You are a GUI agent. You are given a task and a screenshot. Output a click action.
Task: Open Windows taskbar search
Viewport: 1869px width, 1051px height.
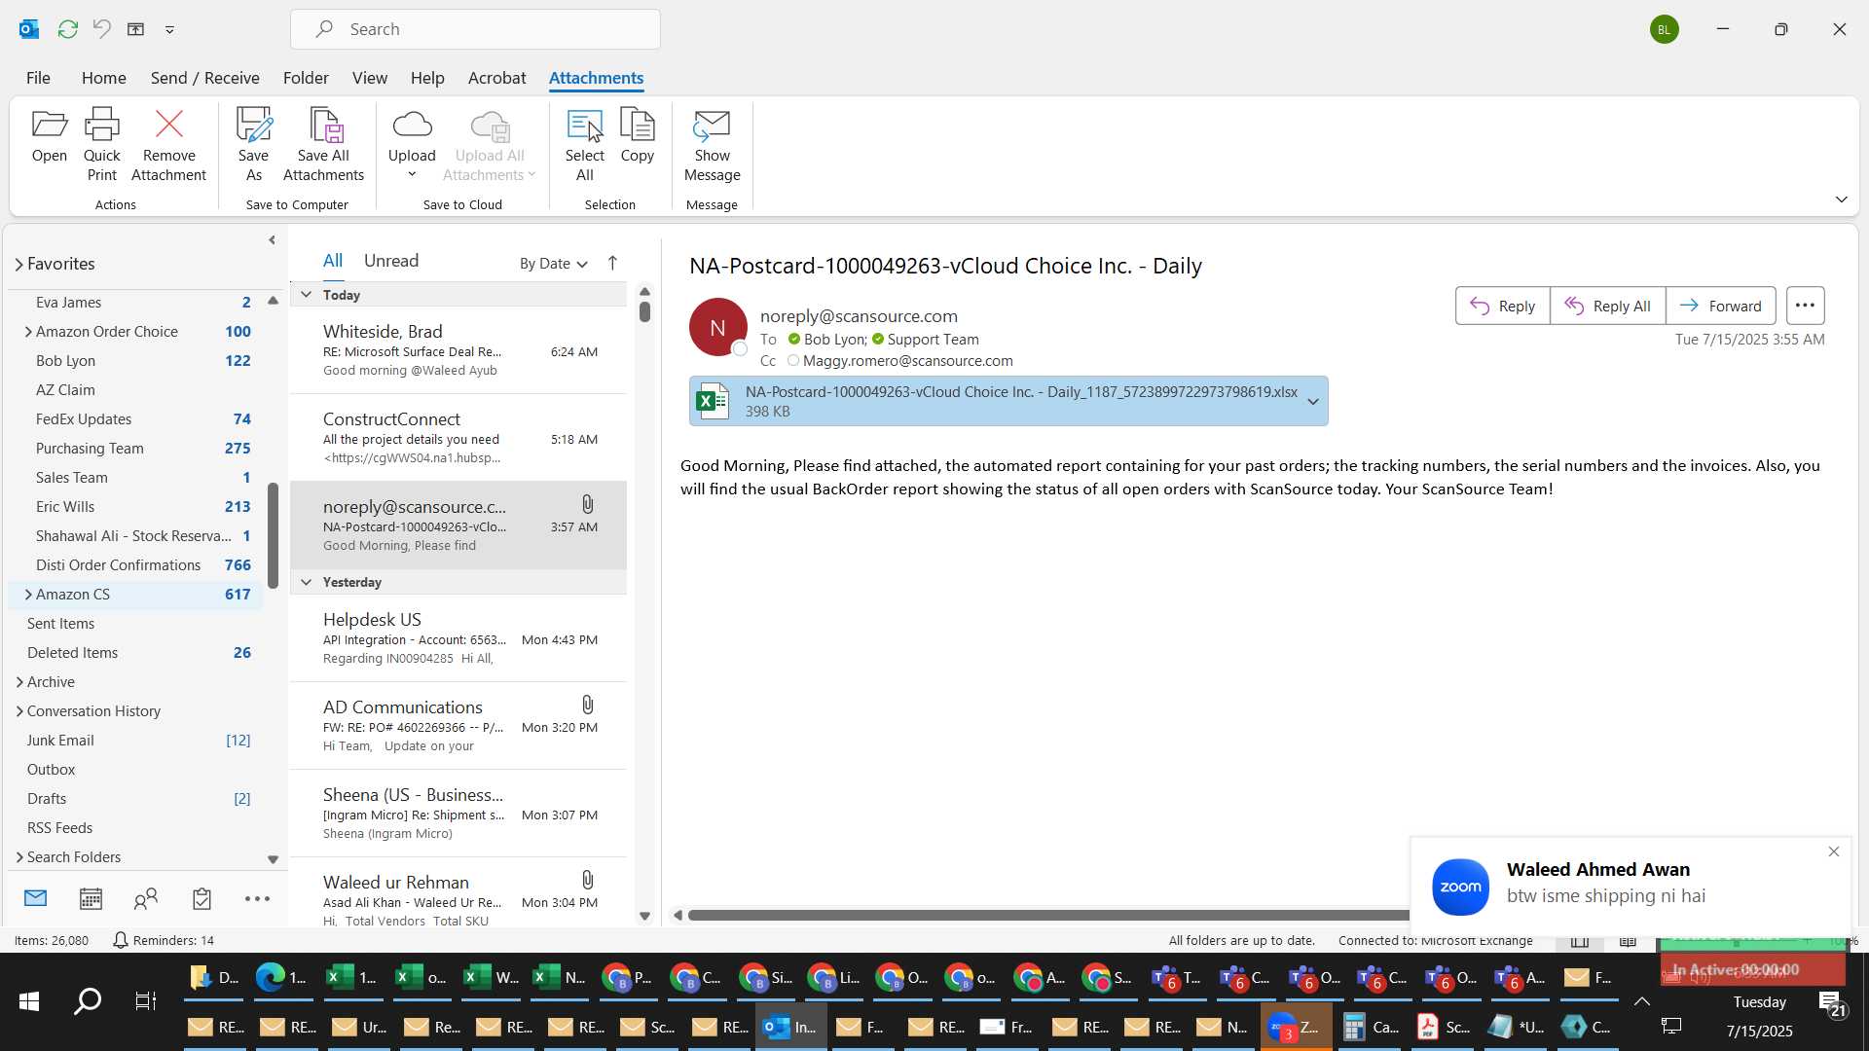(88, 1001)
